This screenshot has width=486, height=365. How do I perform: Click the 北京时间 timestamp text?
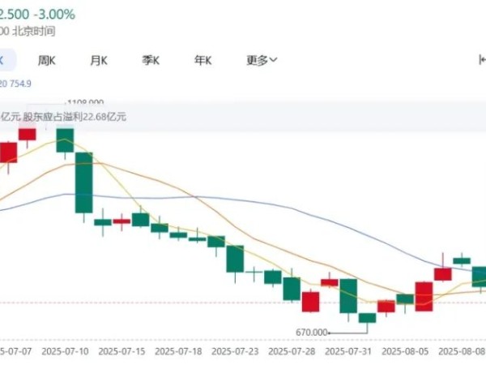34,31
